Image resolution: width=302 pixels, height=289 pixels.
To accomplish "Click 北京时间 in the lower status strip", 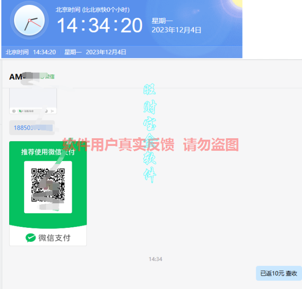I will coord(17,52).
